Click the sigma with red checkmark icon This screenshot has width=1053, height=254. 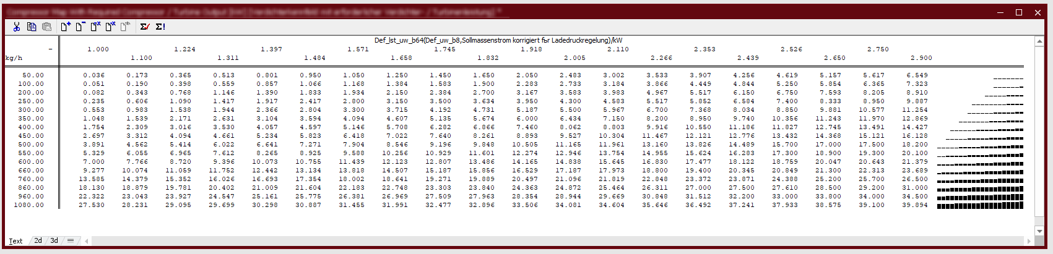pyautogui.click(x=145, y=27)
